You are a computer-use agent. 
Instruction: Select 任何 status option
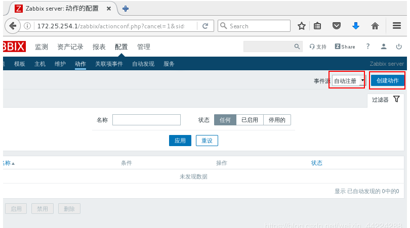[x=225, y=120]
